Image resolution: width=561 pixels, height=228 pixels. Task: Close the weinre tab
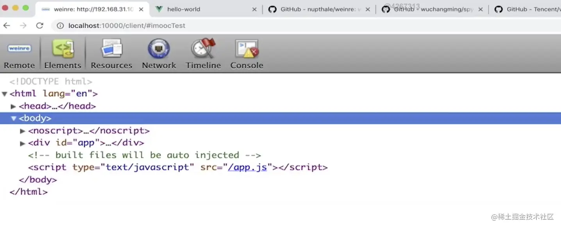pos(141,9)
